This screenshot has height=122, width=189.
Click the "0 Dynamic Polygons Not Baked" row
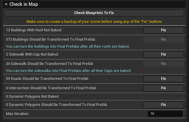(32, 96)
